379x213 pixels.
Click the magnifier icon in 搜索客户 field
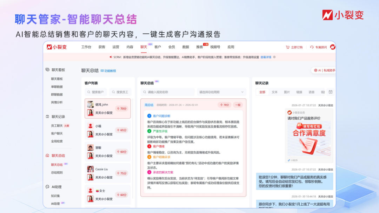coord(89,92)
